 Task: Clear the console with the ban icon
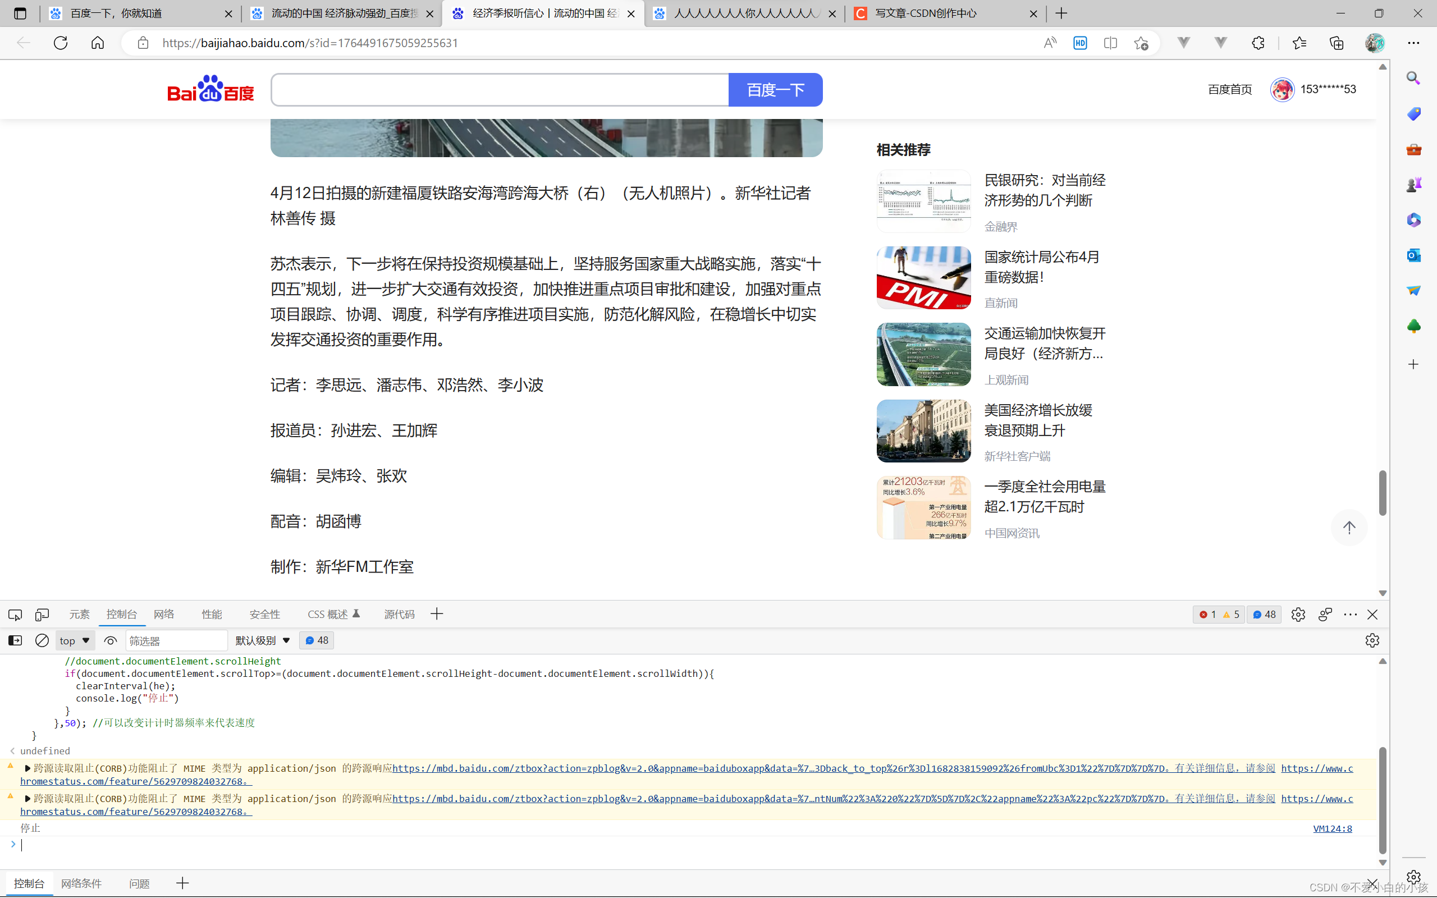pos(42,640)
